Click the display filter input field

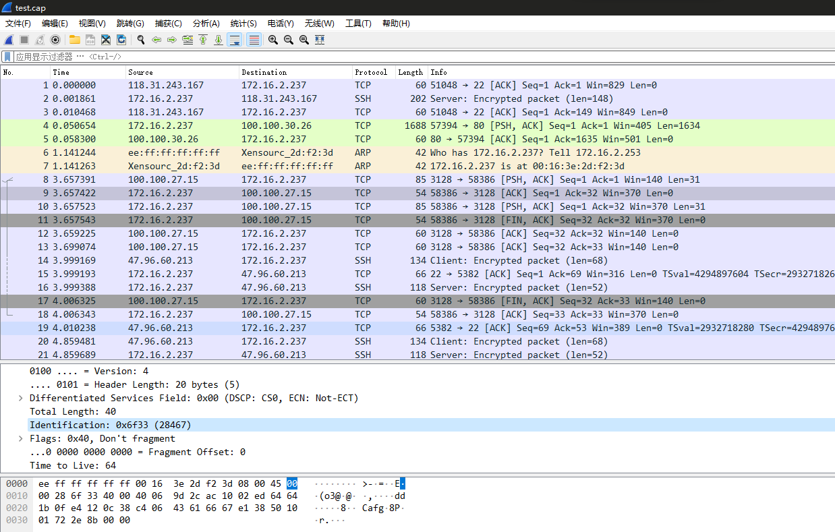pos(405,57)
